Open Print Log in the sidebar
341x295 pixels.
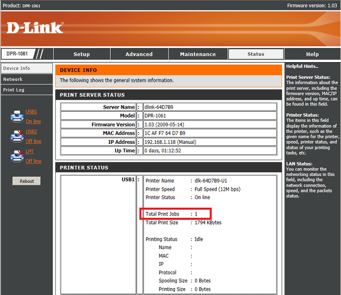27,90
